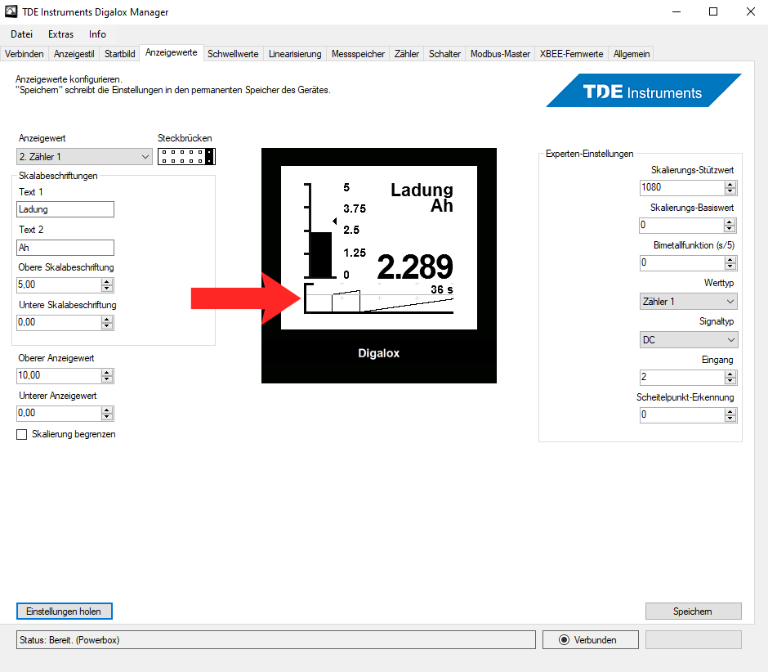This screenshot has height=672, width=768.
Task: Increase Obere Skalabeschriftung with up arrow
Action: coord(107,281)
